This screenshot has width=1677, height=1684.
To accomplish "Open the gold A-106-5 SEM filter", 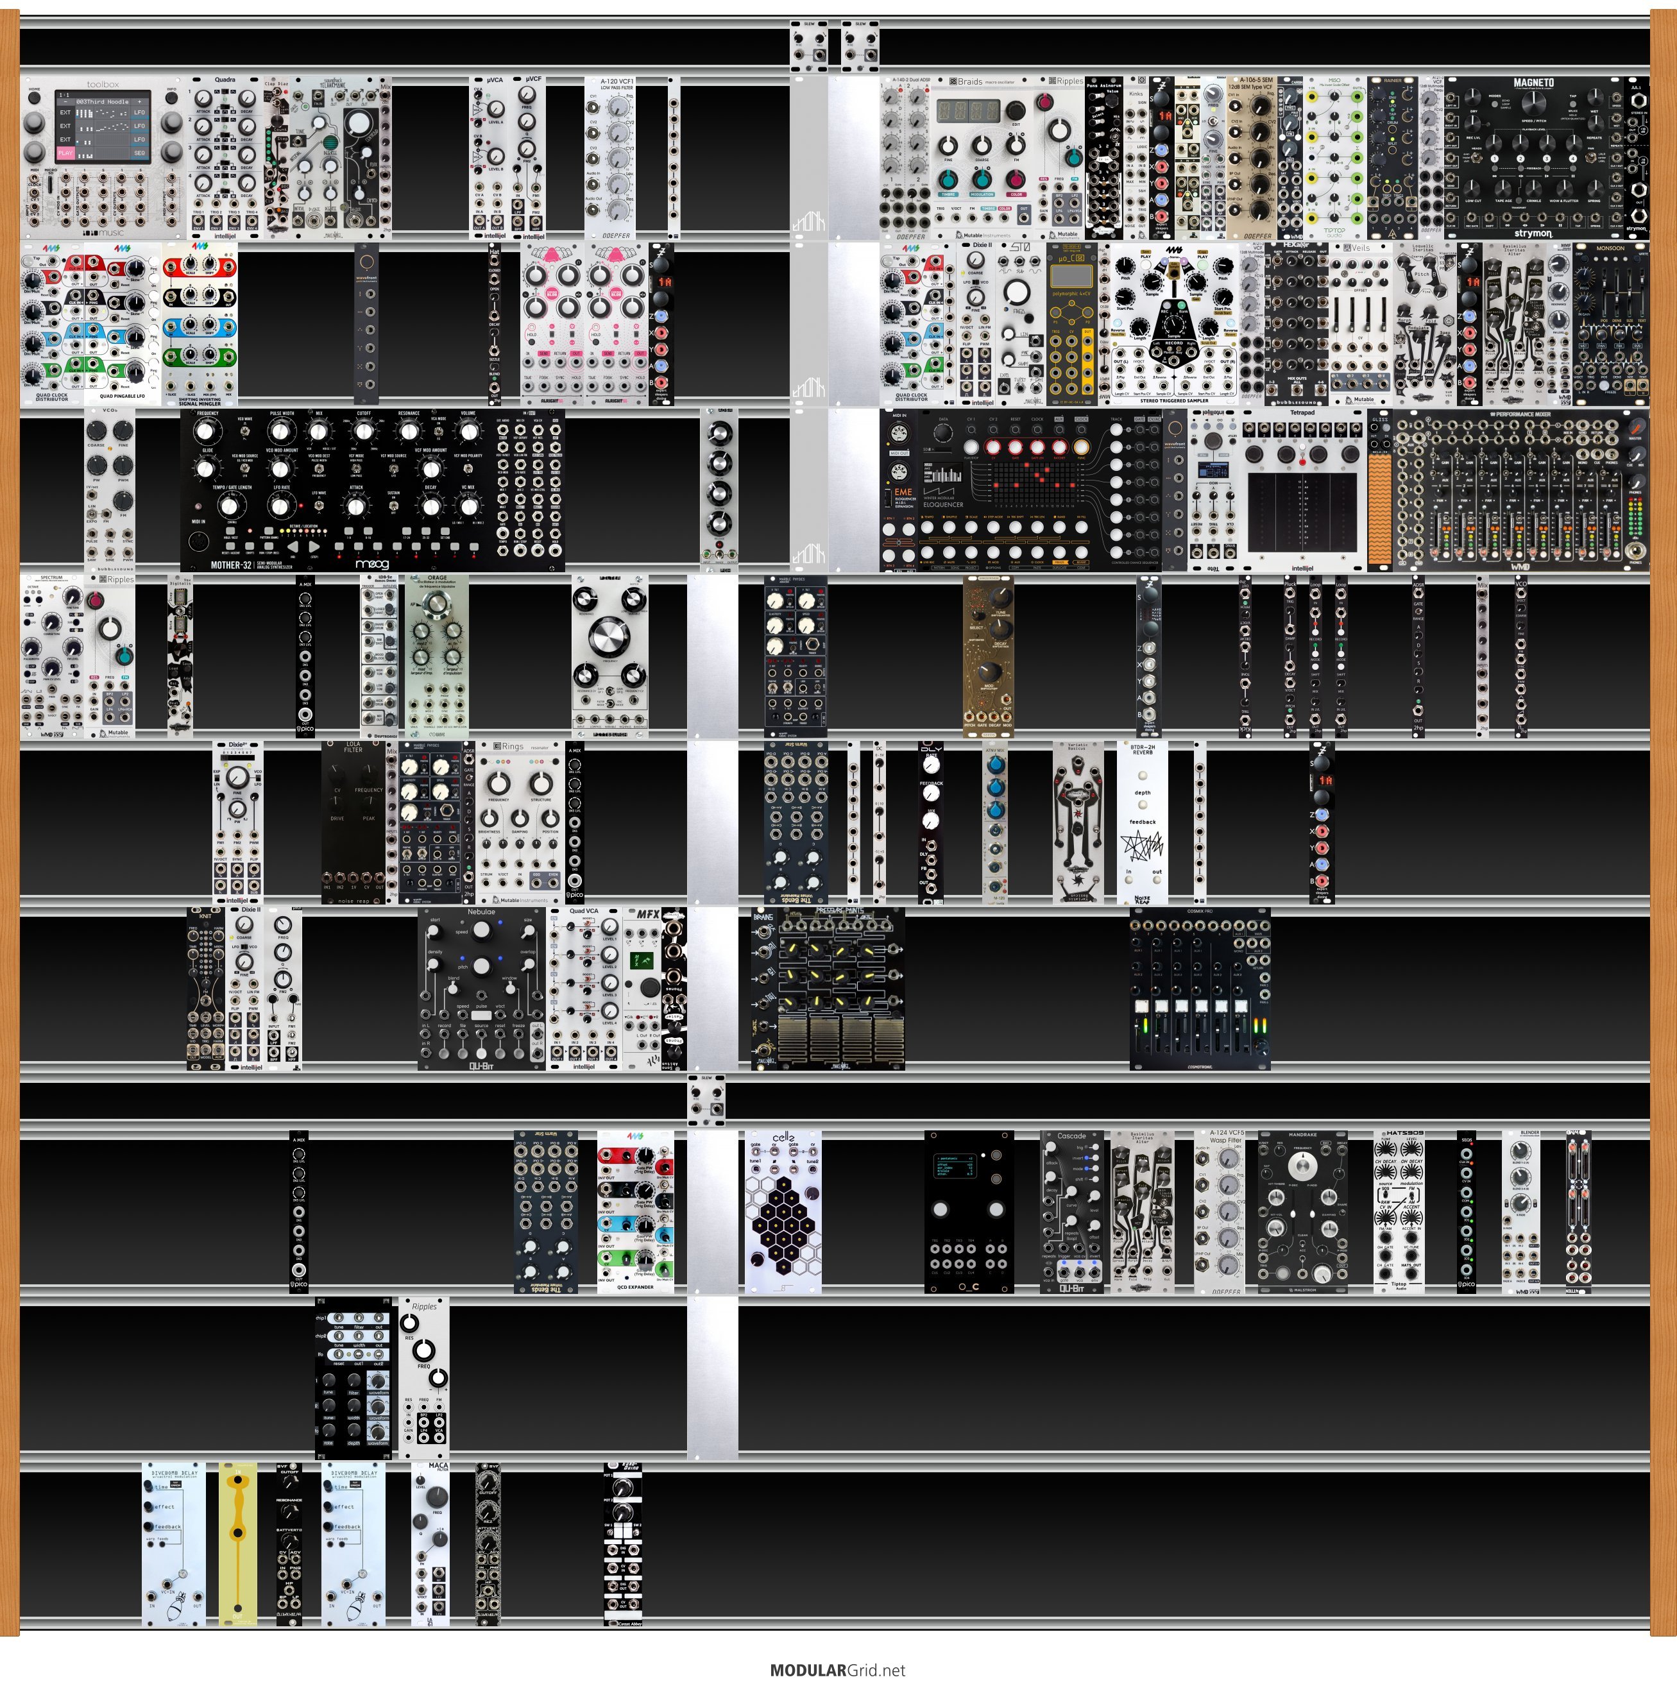I will 1251,158.
